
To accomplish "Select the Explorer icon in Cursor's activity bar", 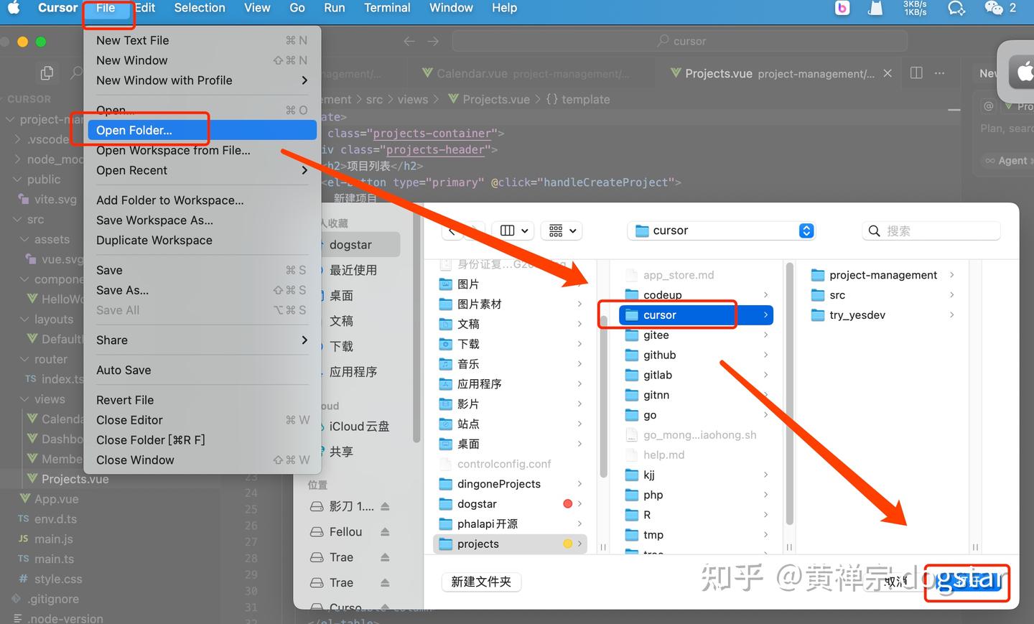I will click(x=46, y=73).
